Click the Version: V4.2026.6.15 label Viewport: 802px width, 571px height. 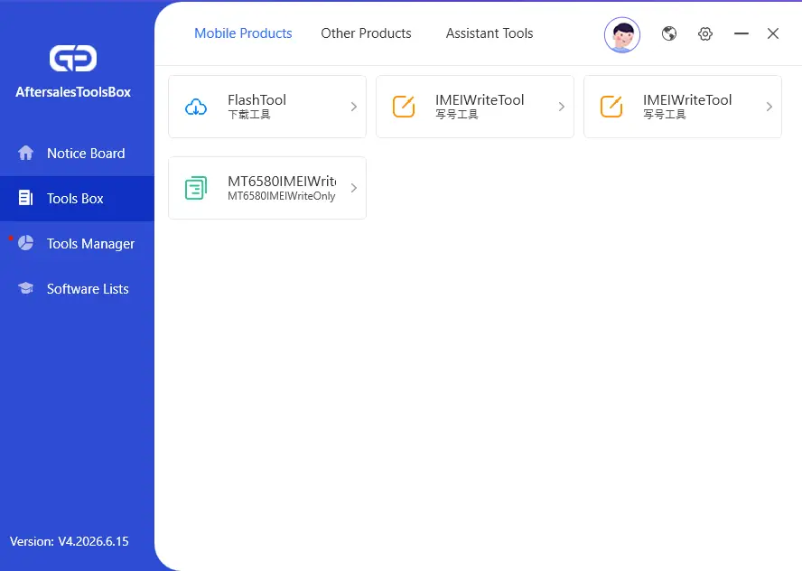[x=69, y=541]
